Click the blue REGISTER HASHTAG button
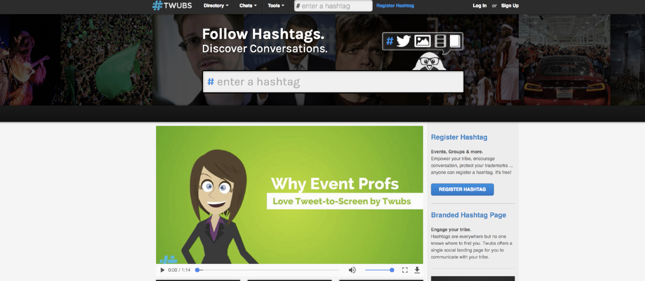 click(462, 189)
